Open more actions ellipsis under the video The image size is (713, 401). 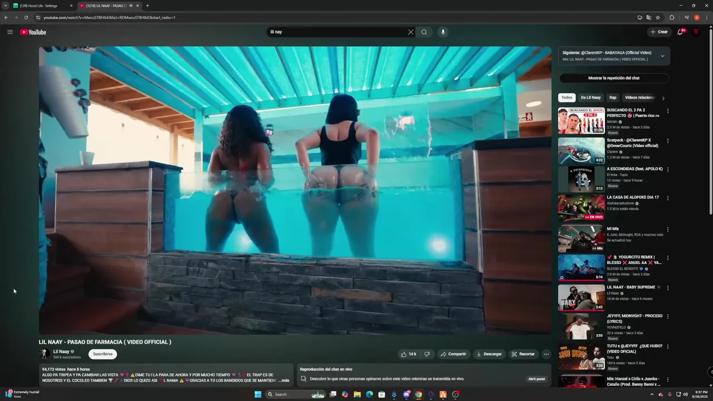[546, 354]
